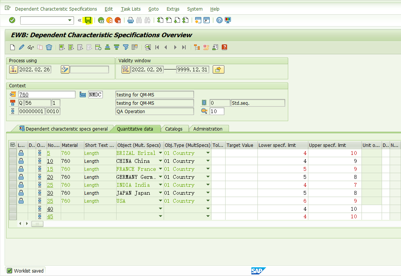The height and width of the screenshot is (276, 401).
Task: Click the highlighted Save icon
Action: click(x=88, y=20)
